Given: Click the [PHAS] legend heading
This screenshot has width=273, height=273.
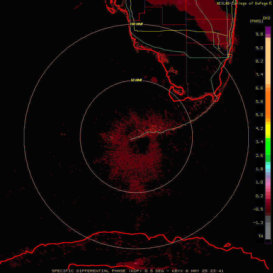Looking at the screenshot, I should point(256,21).
